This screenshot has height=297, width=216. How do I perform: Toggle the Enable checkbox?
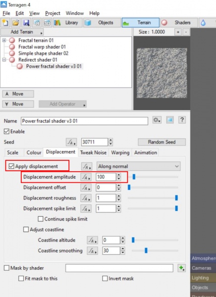click(x=6, y=132)
